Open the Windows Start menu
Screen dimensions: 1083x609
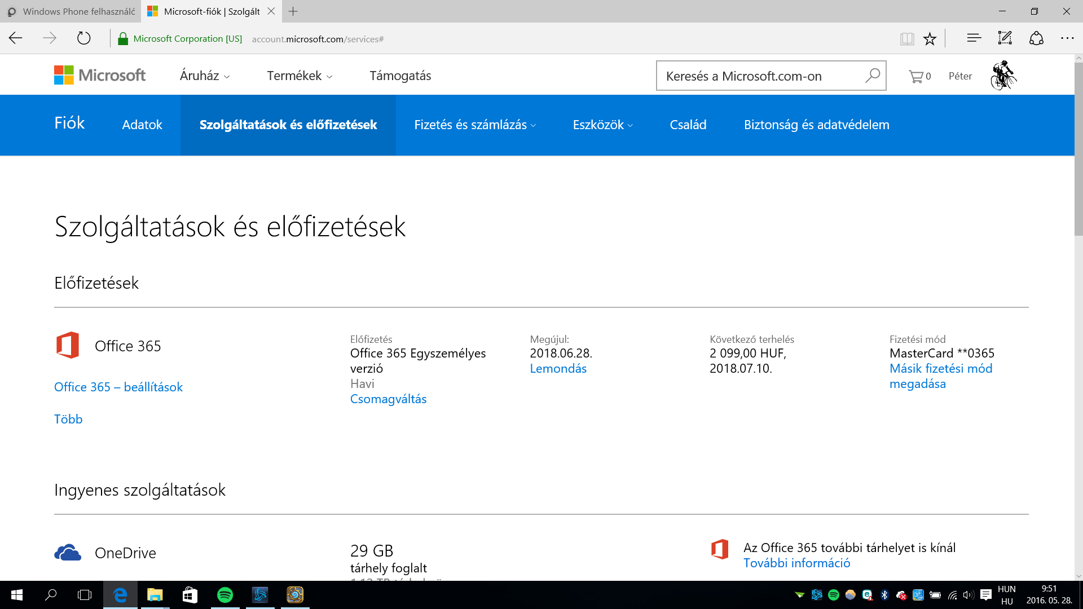tap(17, 595)
